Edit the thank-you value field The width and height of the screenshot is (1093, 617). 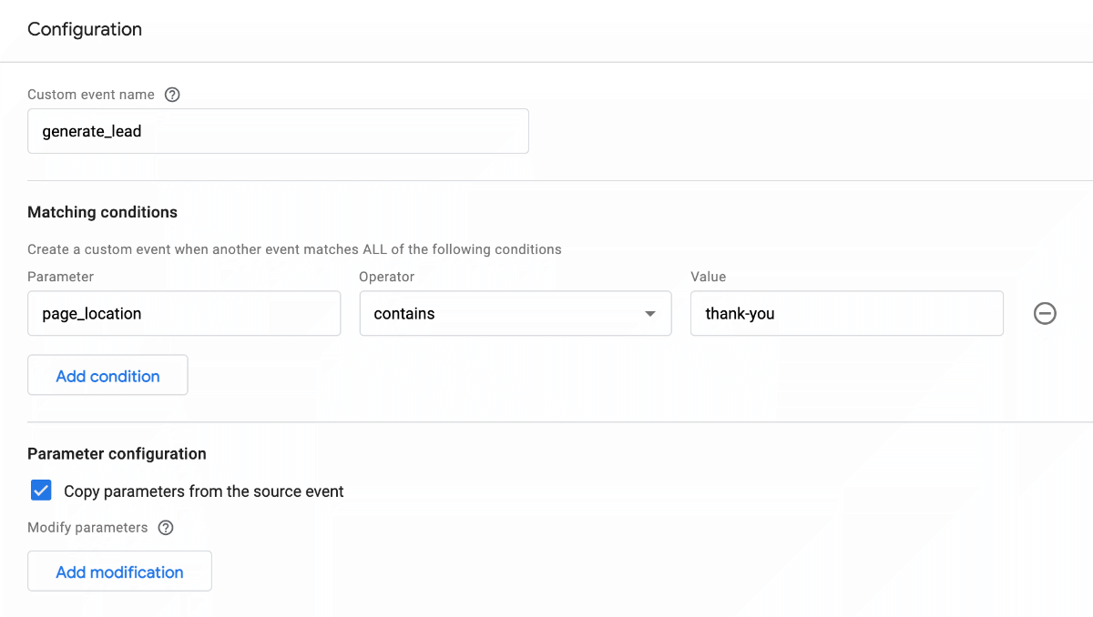tap(847, 314)
